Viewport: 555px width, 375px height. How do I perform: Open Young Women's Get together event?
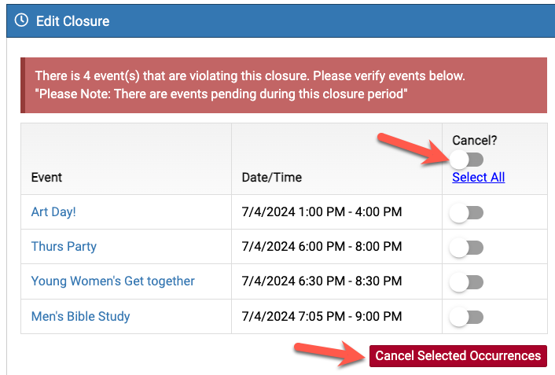pos(112,281)
